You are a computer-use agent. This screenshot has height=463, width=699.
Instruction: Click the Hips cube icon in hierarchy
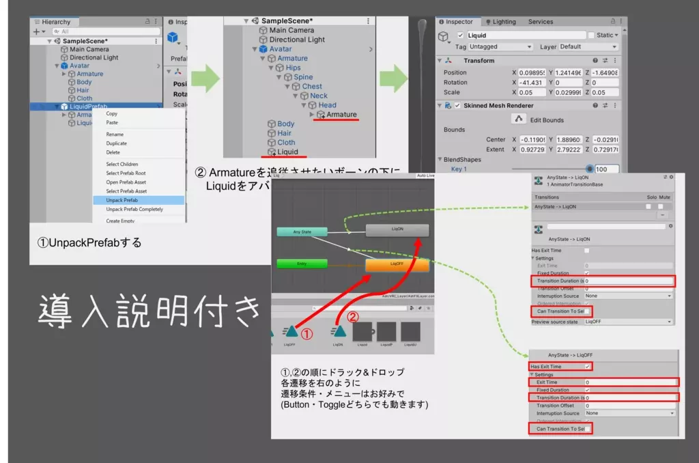pyautogui.click(x=279, y=68)
